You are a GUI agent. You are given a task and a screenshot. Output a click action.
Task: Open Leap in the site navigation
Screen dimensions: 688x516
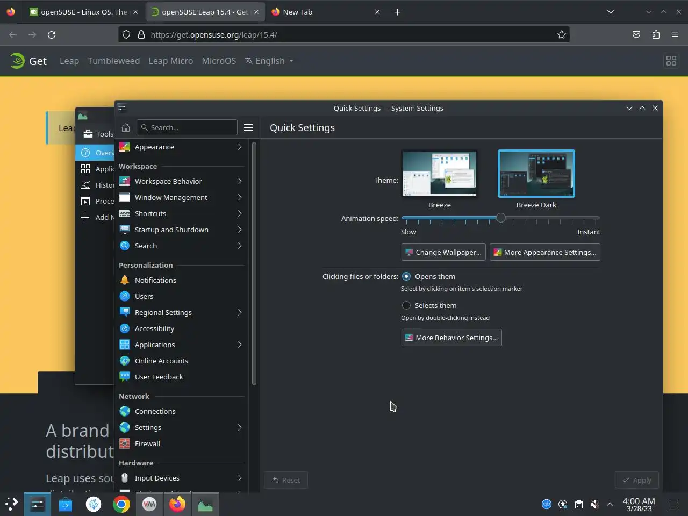69,61
